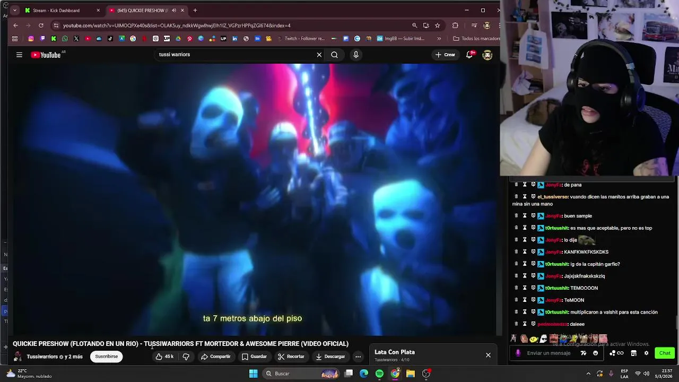Image resolution: width=679 pixels, height=382 pixels.
Task: Open a new browser tab
Action: 195,11
